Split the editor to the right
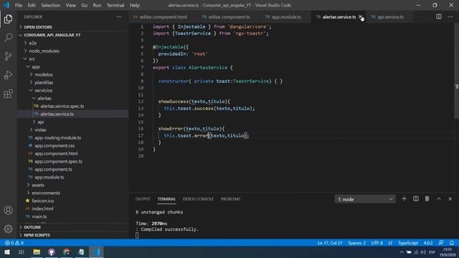 438,16
